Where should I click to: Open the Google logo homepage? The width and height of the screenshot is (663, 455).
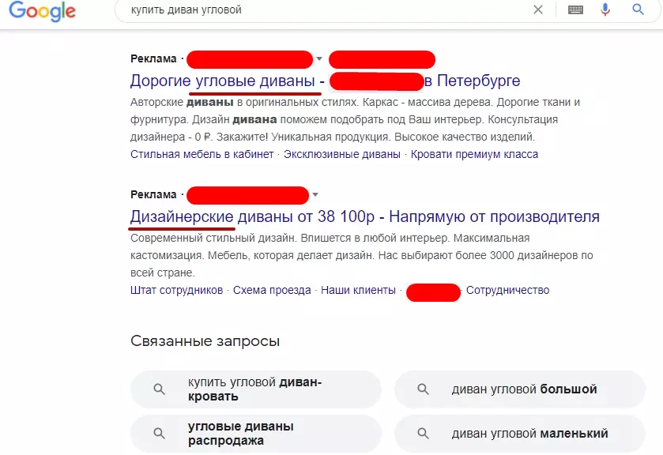pyautogui.click(x=43, y=11)
